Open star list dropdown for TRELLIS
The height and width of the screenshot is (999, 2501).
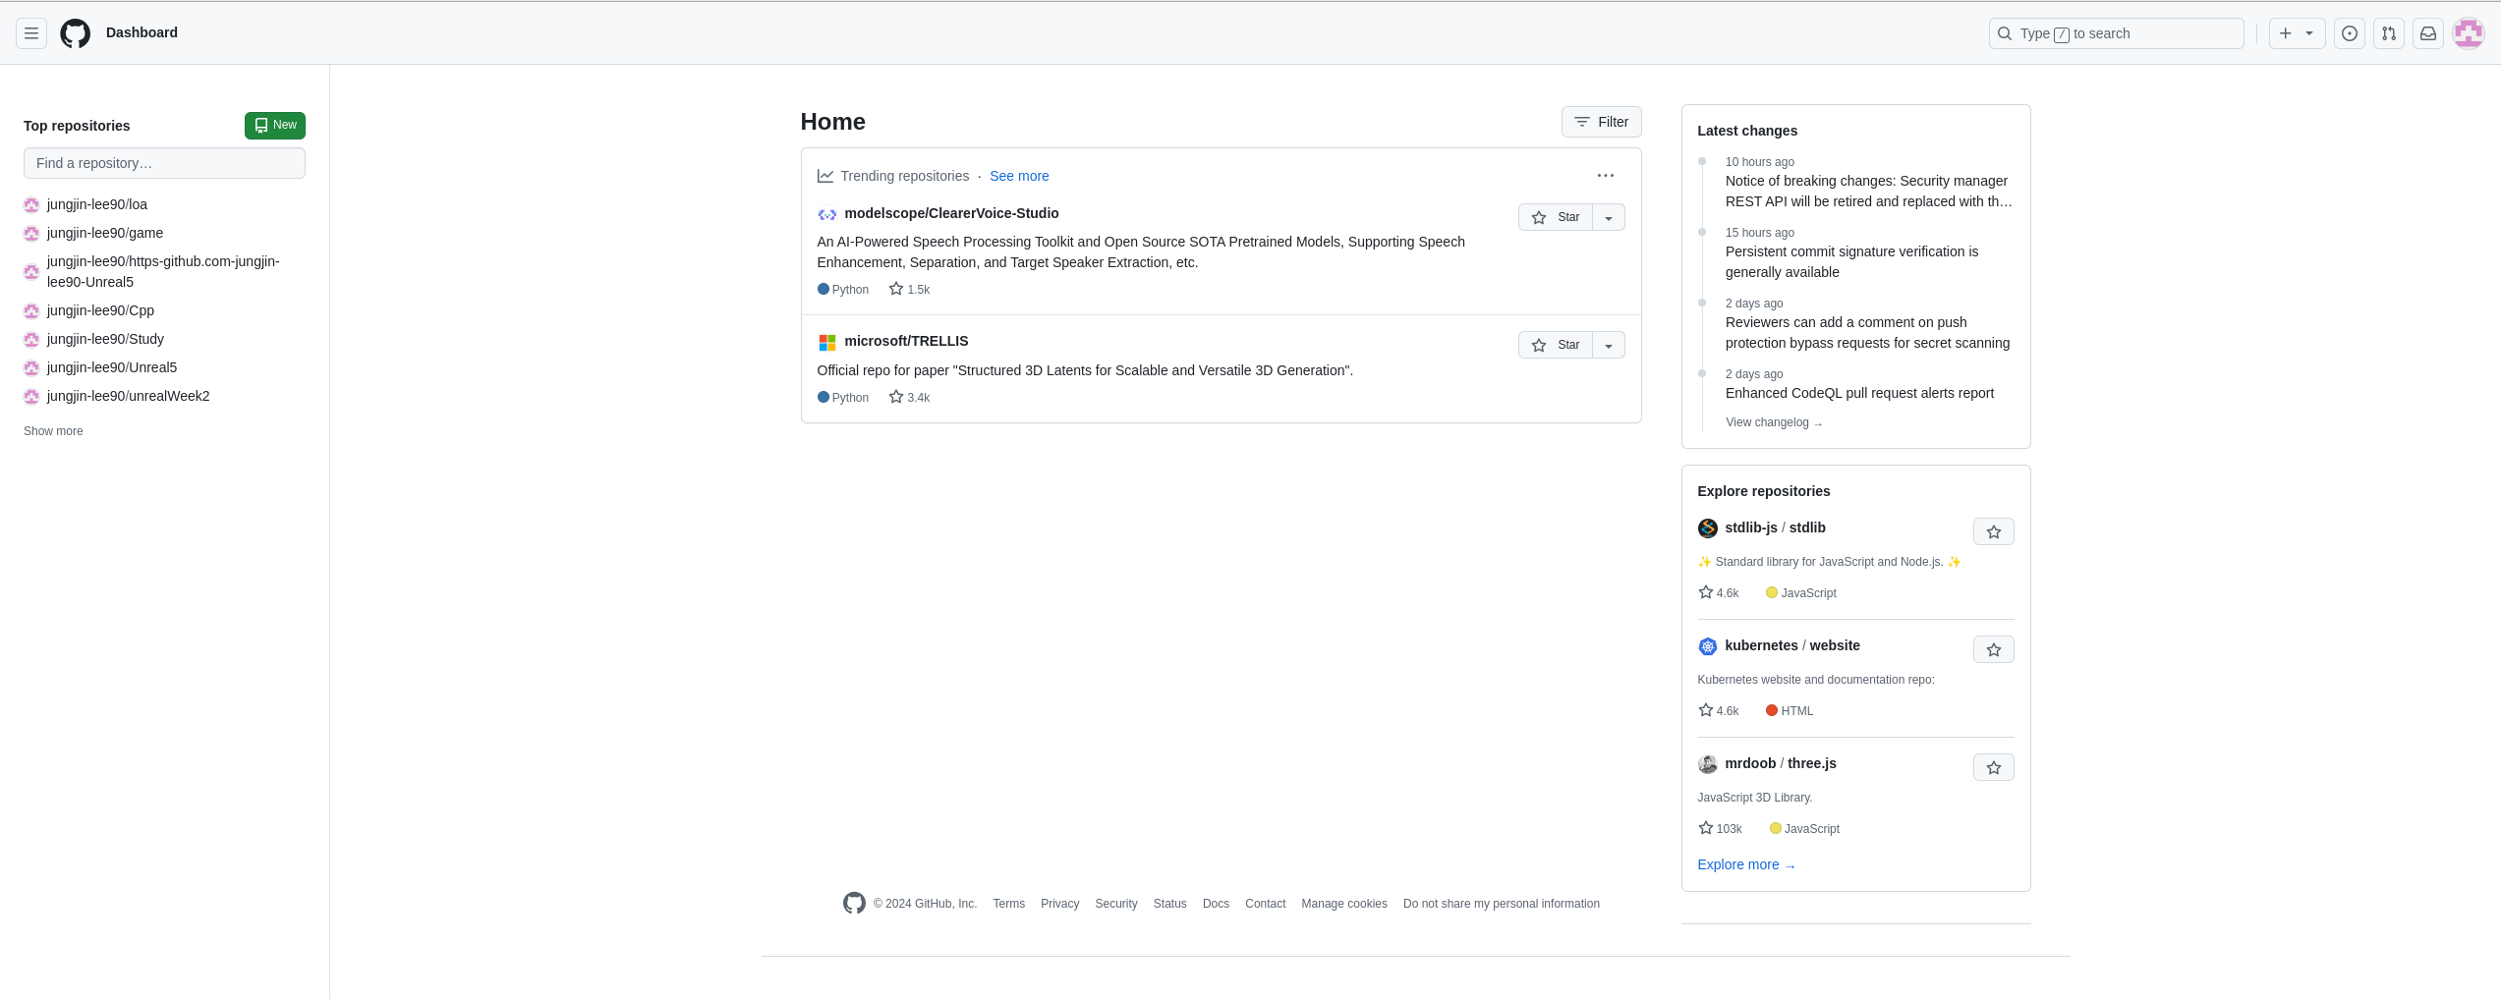[x=1609, y=345]
